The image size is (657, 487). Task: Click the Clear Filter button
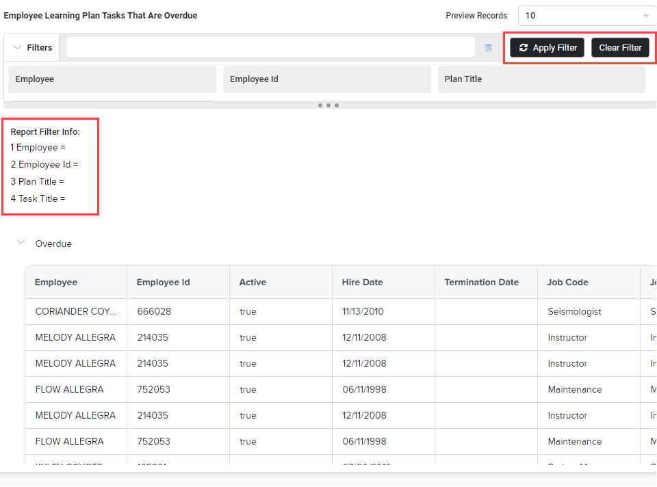click(620, 48)
